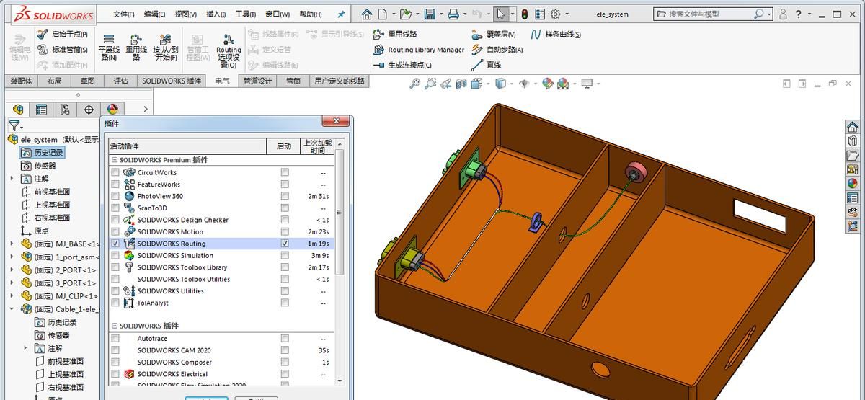
Task: Click the 自动步路 (Auto Route) tool
Action: pos(497,50)
